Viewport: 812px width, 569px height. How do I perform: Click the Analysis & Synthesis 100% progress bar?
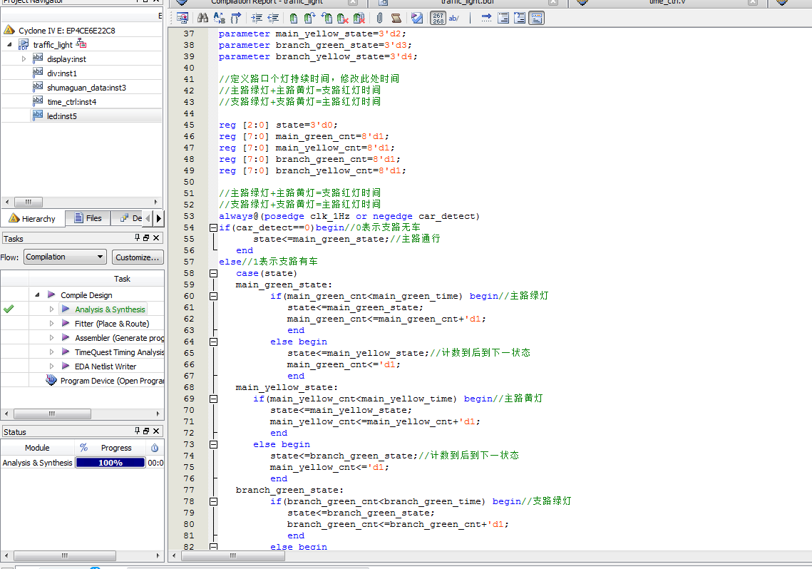click(111, 463)
